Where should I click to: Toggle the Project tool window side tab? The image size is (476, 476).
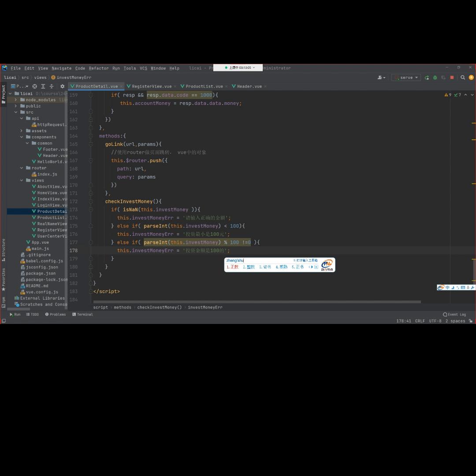click(4, 93)
